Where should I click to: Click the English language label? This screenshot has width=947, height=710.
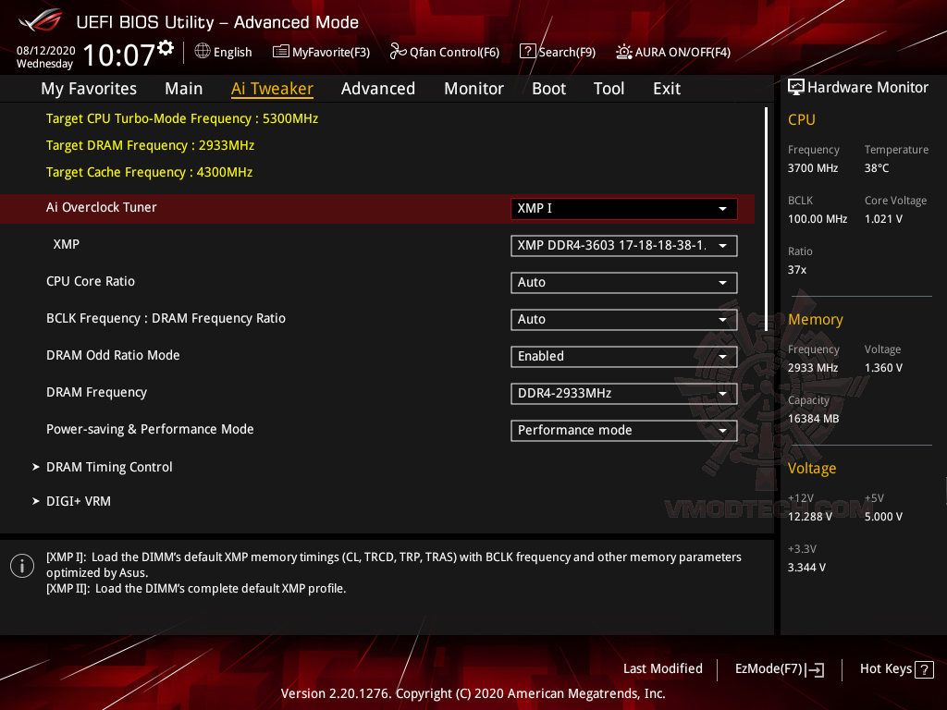232,53
